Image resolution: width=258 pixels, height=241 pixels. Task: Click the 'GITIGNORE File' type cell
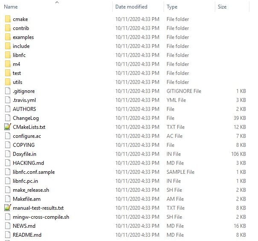tap(184, 91)
